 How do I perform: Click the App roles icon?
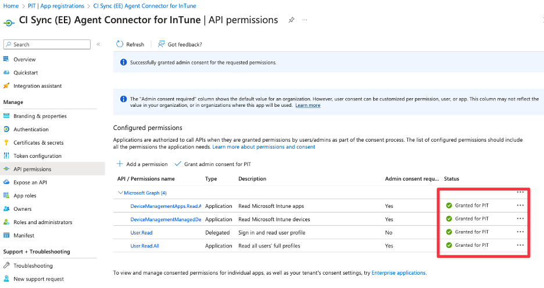coord(6,196)
